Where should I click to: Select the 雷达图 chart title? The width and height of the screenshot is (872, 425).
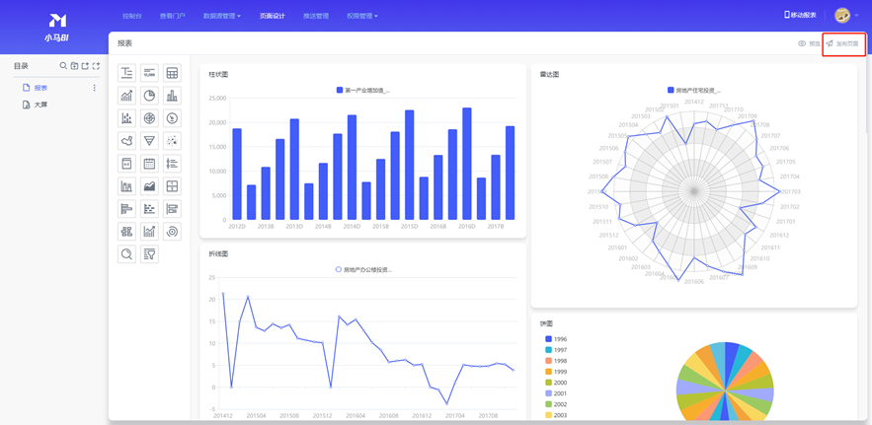coord(549,74)
